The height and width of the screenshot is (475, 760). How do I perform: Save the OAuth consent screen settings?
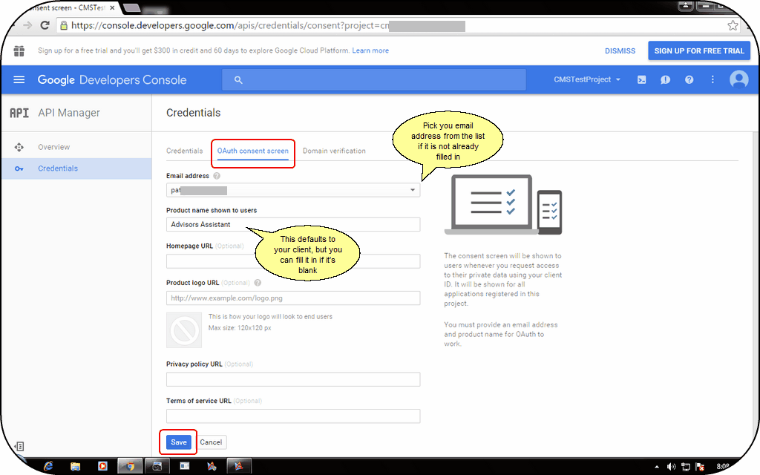(177, 442)
